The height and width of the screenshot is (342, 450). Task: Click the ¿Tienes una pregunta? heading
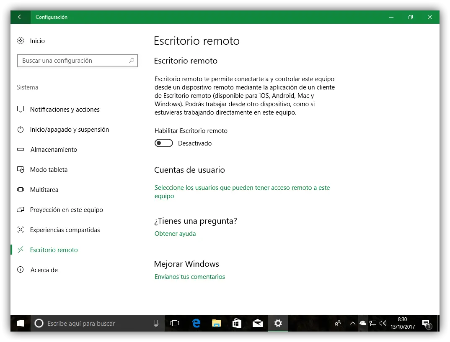point(195,221)
